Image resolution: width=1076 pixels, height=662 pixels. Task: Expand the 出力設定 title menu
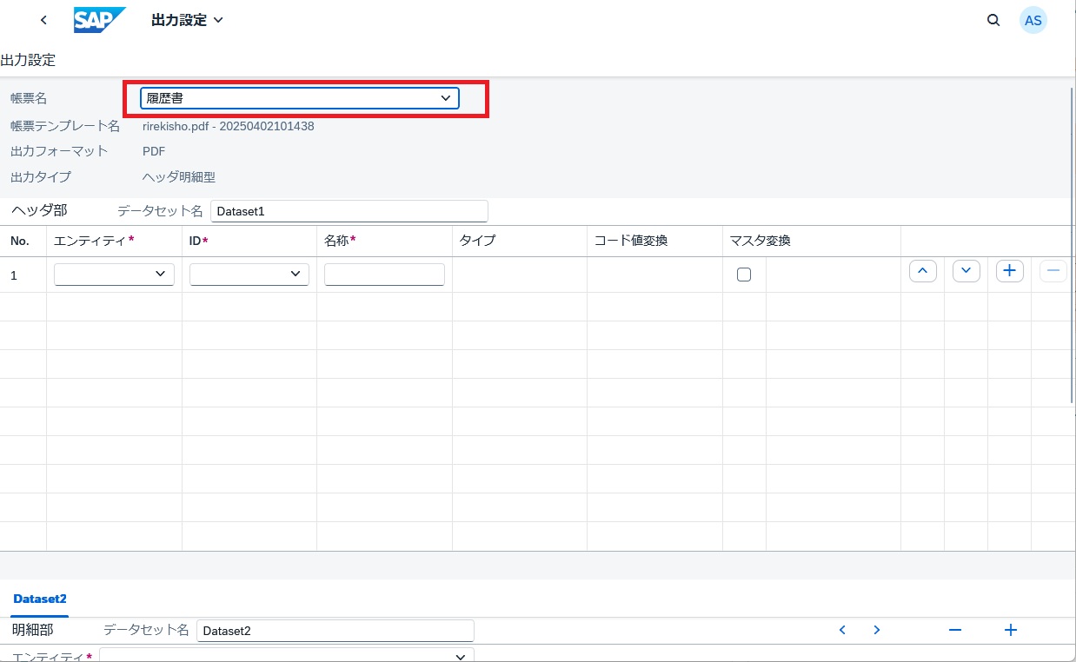click(x=187, y=20)
